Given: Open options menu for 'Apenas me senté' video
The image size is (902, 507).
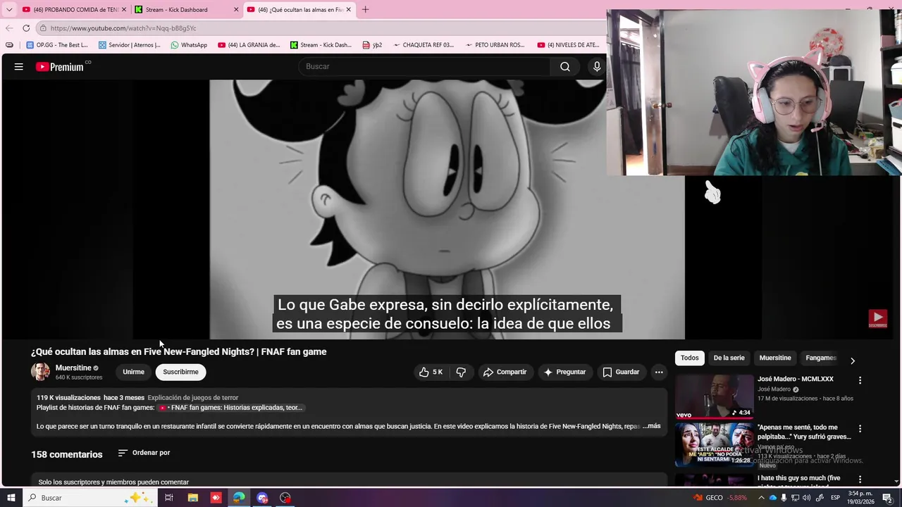Looking at the screenshot, I should 860,428.
